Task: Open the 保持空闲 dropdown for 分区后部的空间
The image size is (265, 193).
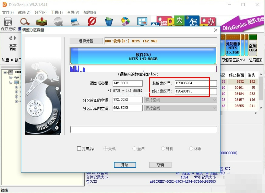Action: click(x=181, y=108)
